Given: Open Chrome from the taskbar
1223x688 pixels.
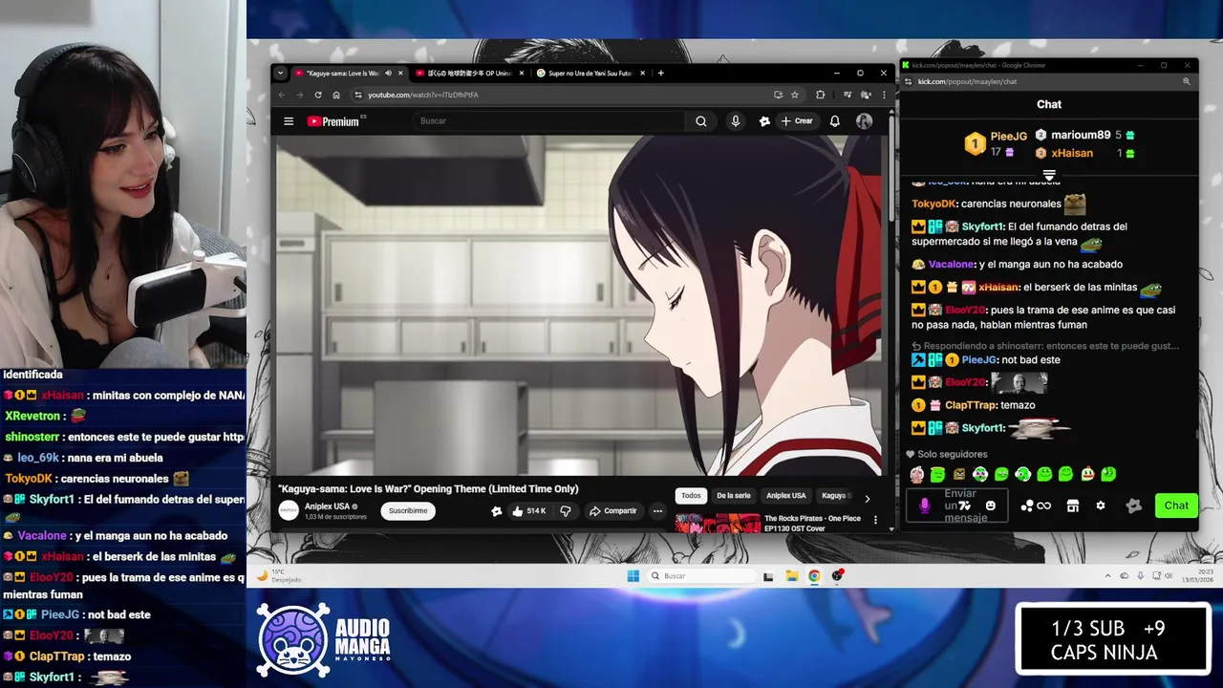Looking at the screenshot, I should (x=814, y=575).
